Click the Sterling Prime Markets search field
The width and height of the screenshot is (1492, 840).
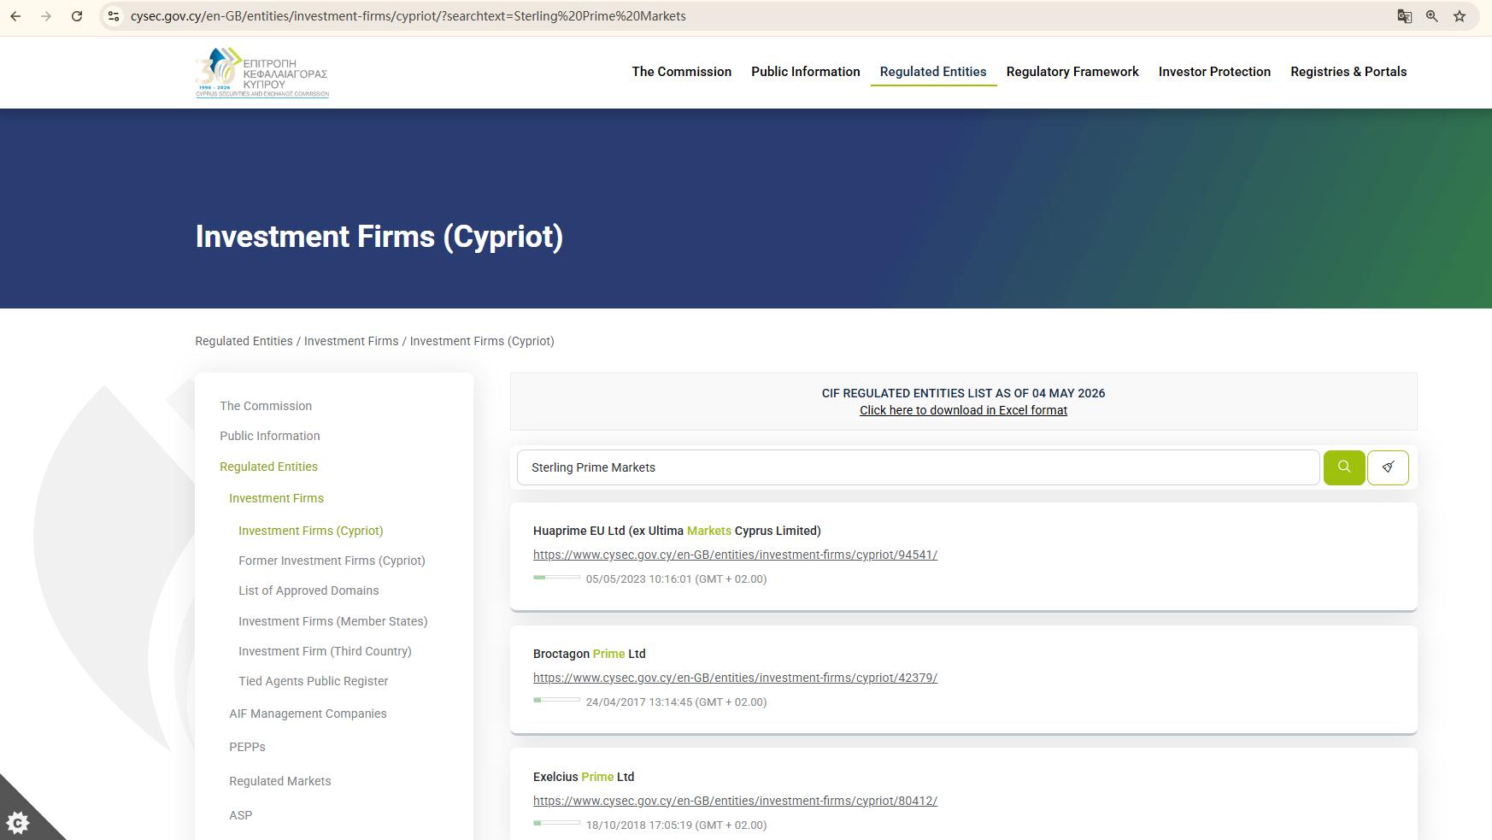pos(919,467)
